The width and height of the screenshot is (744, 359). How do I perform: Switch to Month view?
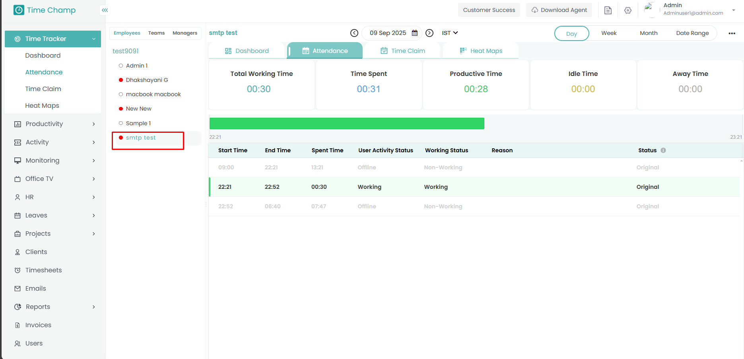pyautogui.click(x=649, y=33)
